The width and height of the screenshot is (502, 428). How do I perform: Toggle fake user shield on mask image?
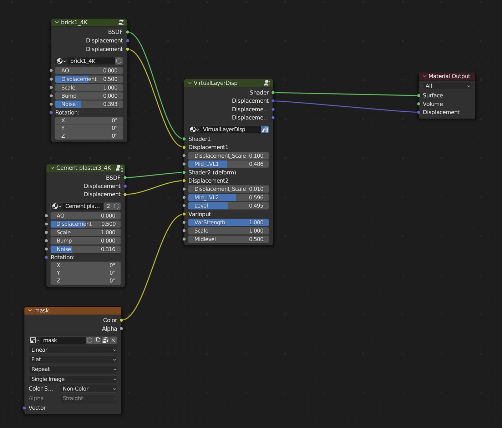click(x=89, y=340)
